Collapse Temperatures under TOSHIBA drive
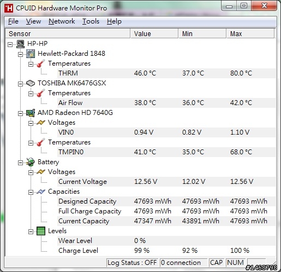This screenshot has height=272, width=281. pyautogui.click(x=31, y=94)
